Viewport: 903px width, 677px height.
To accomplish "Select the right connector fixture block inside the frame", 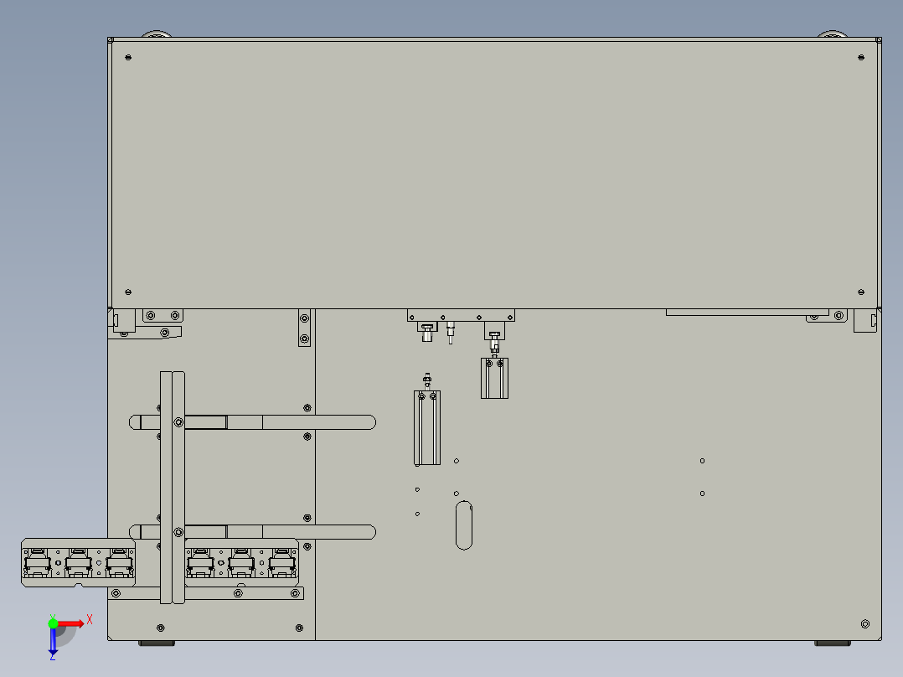I will point(241,563).
